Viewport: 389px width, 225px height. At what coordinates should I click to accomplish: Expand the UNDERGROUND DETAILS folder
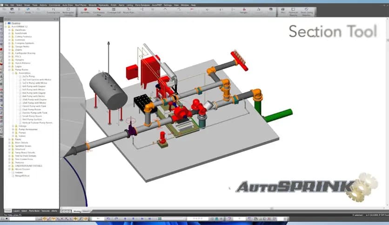[x=9, y=166]
